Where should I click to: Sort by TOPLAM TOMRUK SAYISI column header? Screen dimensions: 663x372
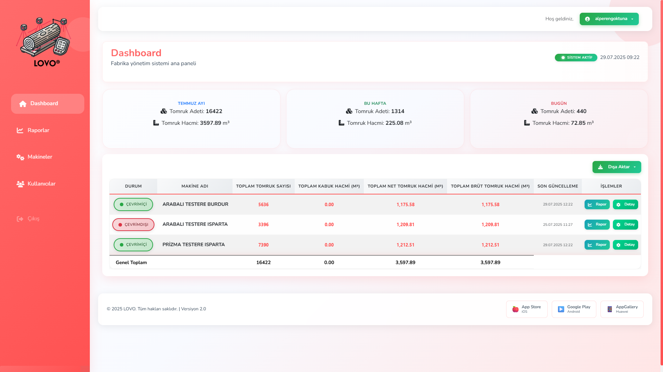(263, 186)
